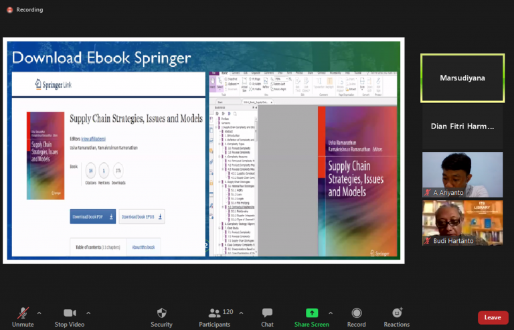The image size is (514, 330).
Task: Open the Security shield options
Action: pos(161,313)
